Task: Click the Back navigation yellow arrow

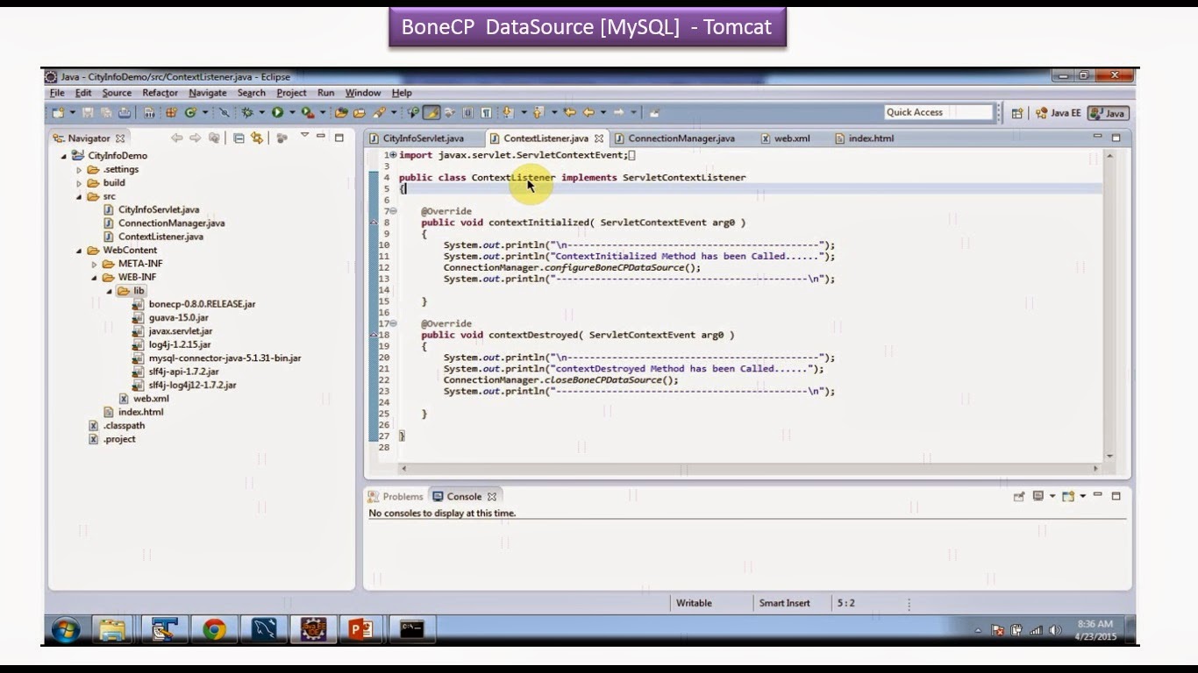Action: (x=588, y=112)
